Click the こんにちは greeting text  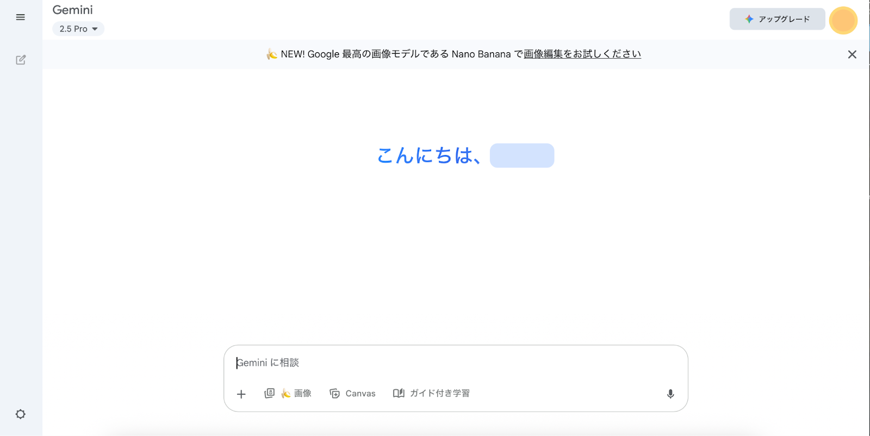point(428,155)
